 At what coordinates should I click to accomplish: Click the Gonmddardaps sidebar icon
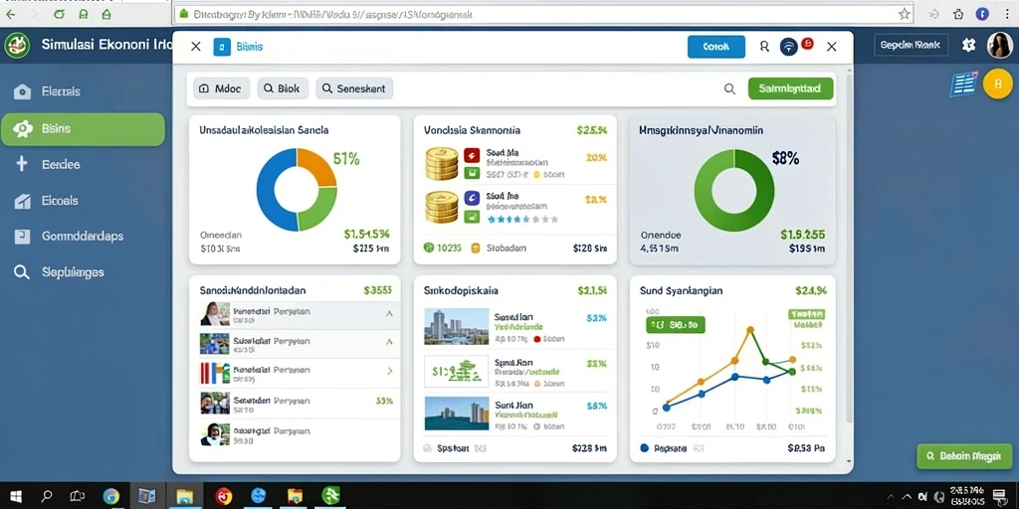pyautogui.click(x=22, y=237)
